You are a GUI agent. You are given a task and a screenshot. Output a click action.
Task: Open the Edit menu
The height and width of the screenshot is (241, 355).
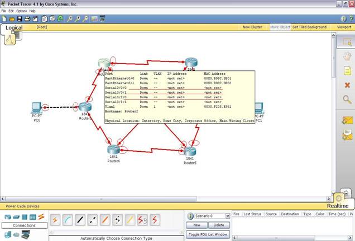click(11, 11)
